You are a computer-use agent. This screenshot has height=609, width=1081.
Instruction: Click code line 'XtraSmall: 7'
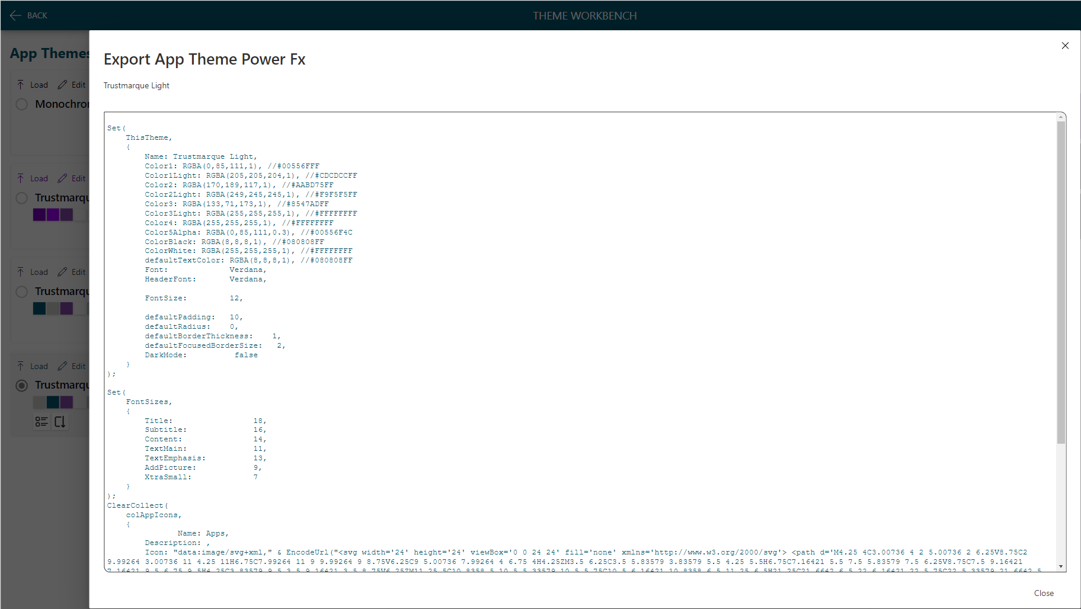201,477
